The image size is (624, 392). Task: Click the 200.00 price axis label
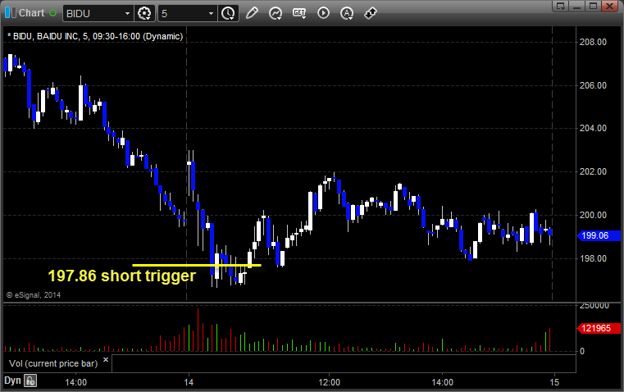pyautogui.click(x=593, y=215)
